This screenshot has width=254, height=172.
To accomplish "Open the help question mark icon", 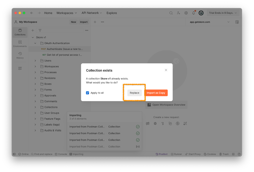I will (239, 154).
